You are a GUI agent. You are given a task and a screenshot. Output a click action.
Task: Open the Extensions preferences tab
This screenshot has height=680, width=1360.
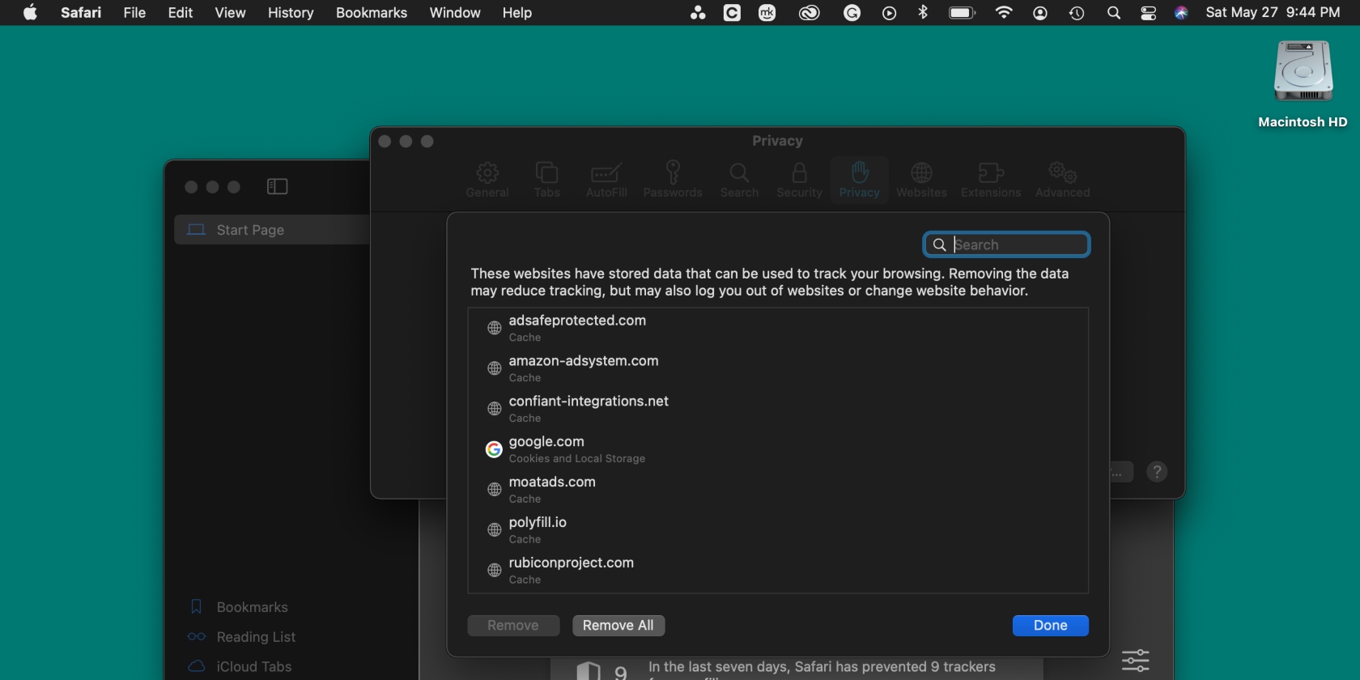pyautogui.click(x=991, y=180)
